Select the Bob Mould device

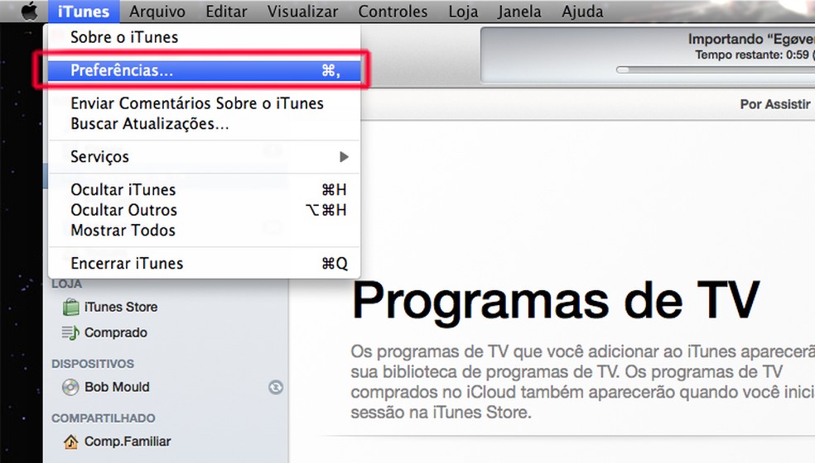pos(117,387)
